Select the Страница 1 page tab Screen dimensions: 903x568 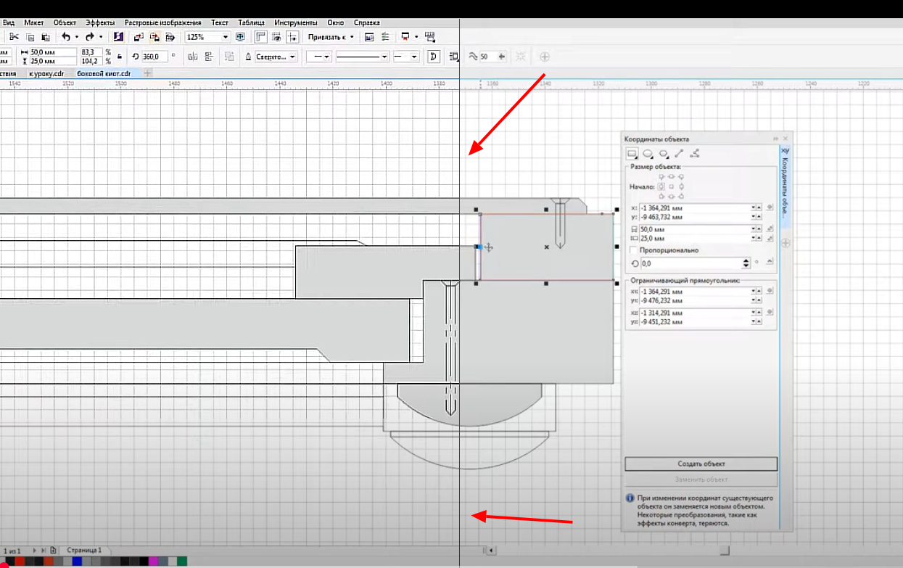pyautogui.click(x=84, y=551)
